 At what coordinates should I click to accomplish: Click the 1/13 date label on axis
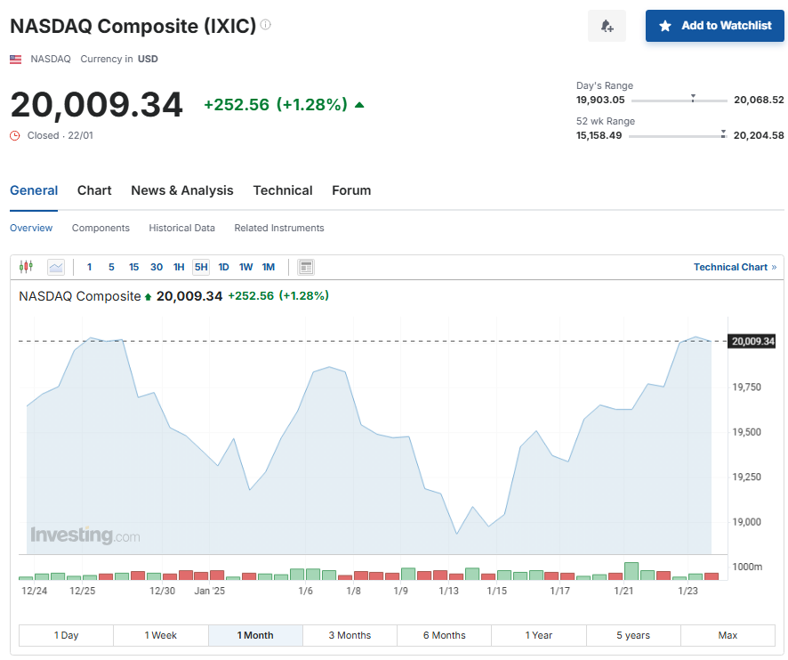[448, 591]
